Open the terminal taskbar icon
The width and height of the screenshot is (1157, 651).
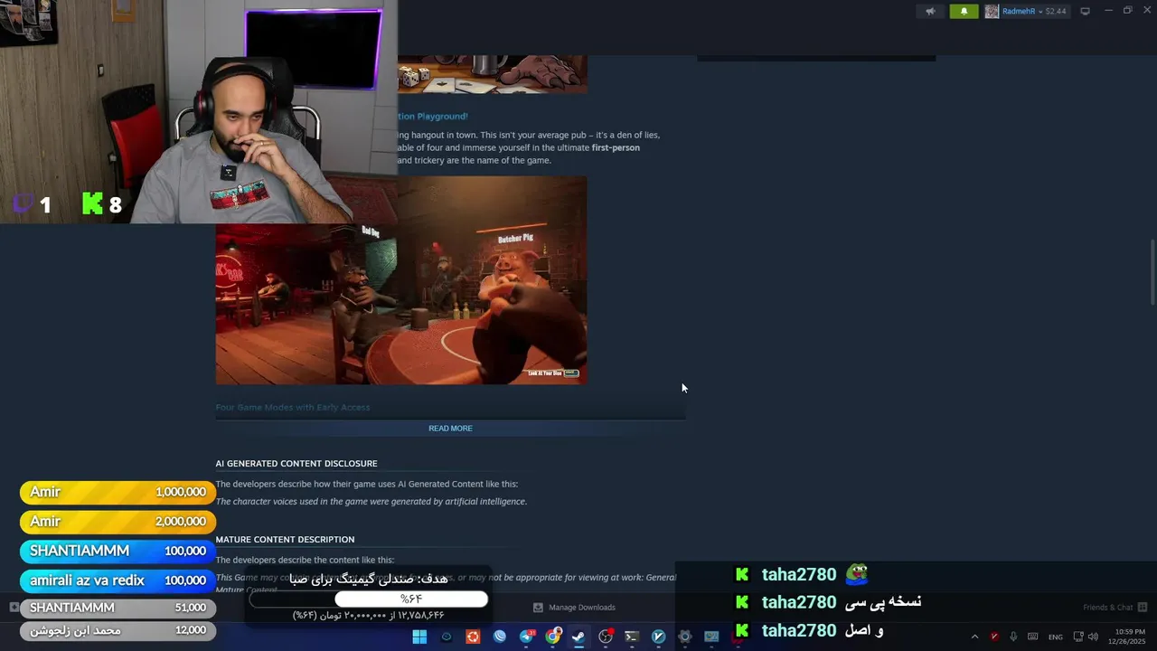tap(632, 637)
